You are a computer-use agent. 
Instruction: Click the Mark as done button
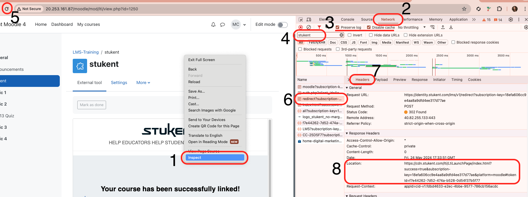(92, 105)
